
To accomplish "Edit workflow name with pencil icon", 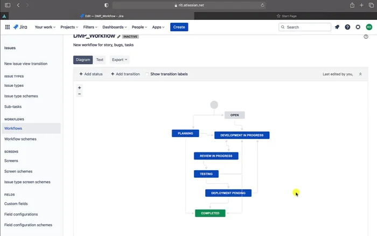I will click(x=119, y=36).
